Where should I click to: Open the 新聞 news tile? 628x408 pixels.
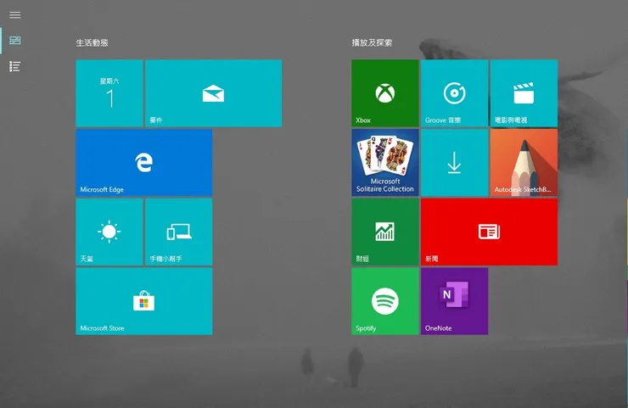coord(490,232)
